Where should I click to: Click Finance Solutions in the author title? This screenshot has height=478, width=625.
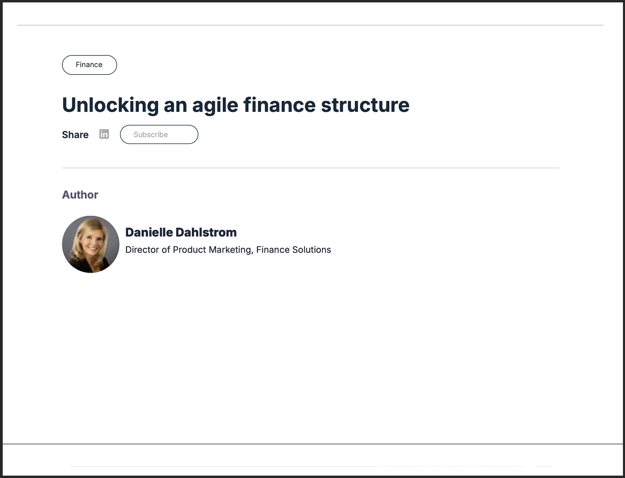293,250
